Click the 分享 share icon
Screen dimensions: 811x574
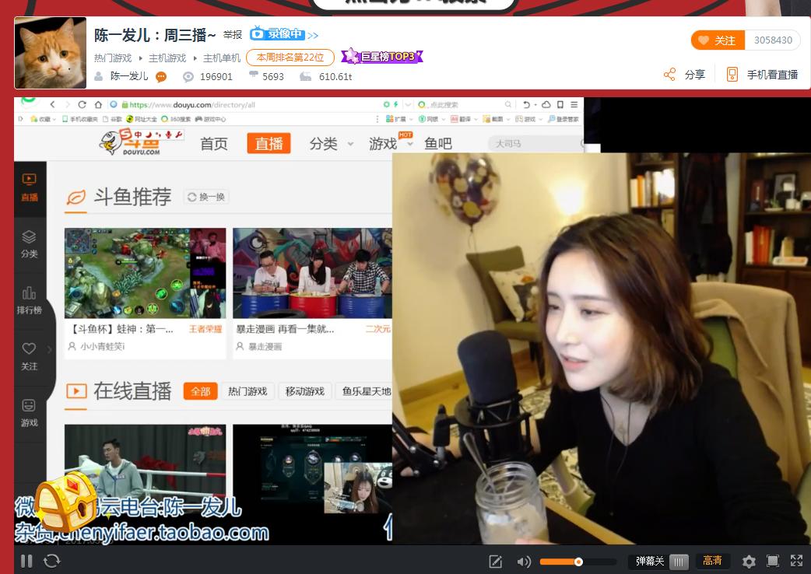[669, 74]
